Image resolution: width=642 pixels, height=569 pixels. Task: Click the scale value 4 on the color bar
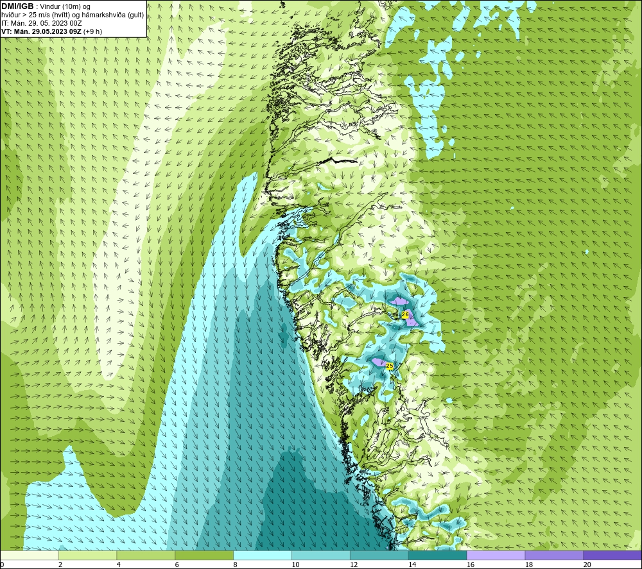pos(118,565)
